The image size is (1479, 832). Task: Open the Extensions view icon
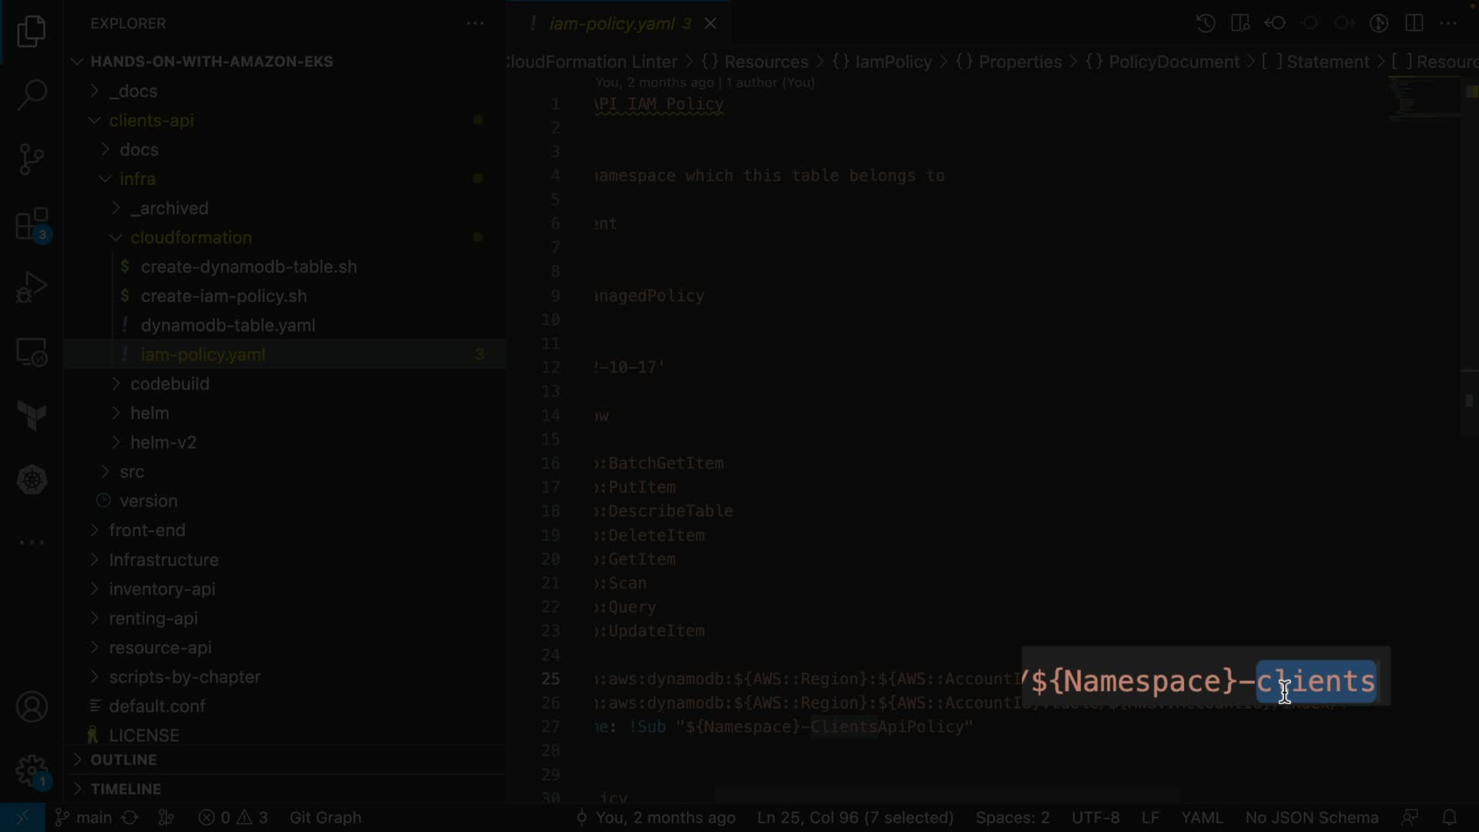(x=32, y=225)
